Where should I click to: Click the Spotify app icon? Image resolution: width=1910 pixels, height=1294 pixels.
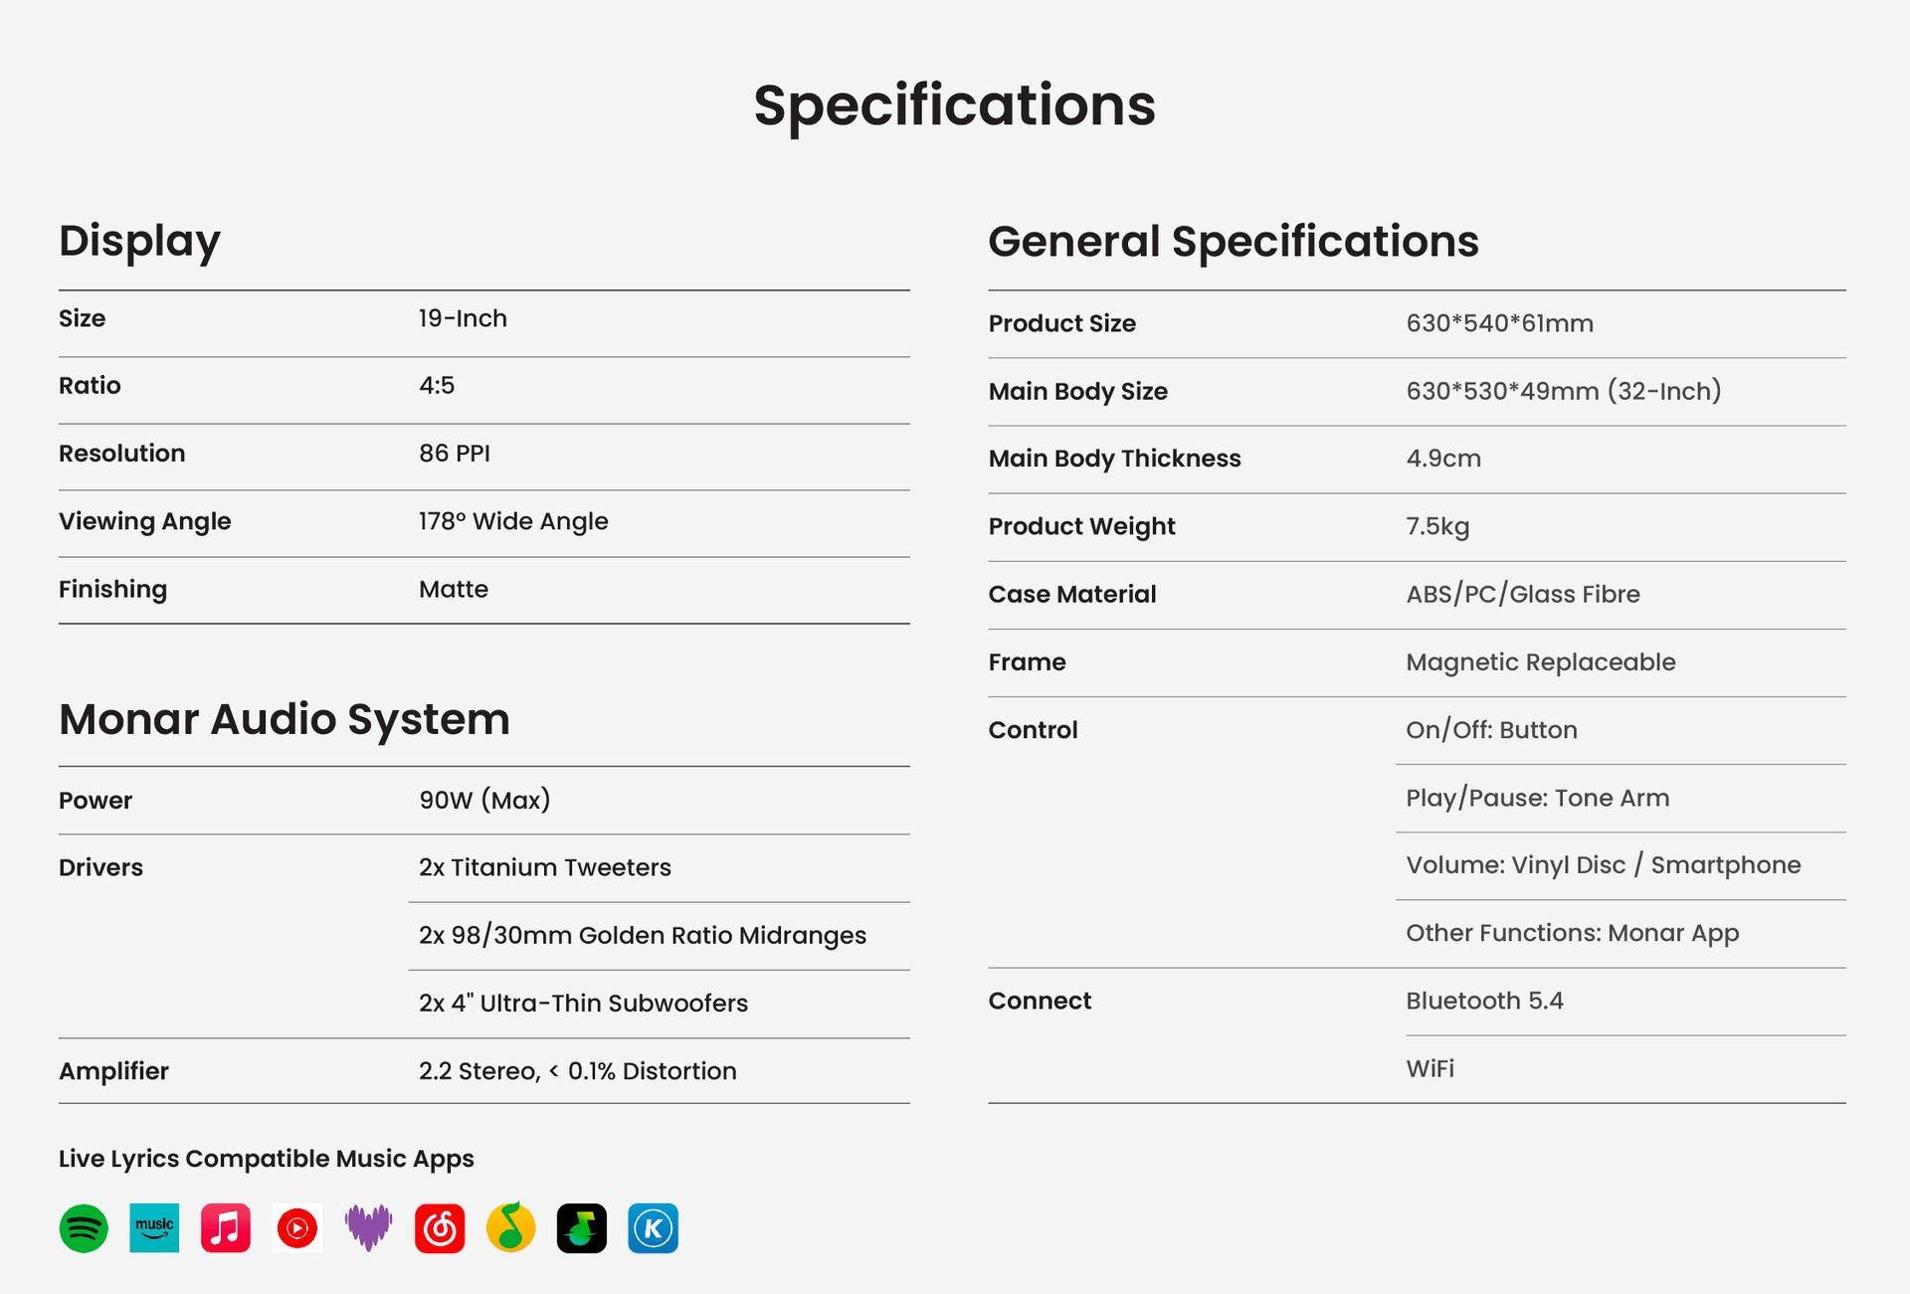(x=84, y=1228)
